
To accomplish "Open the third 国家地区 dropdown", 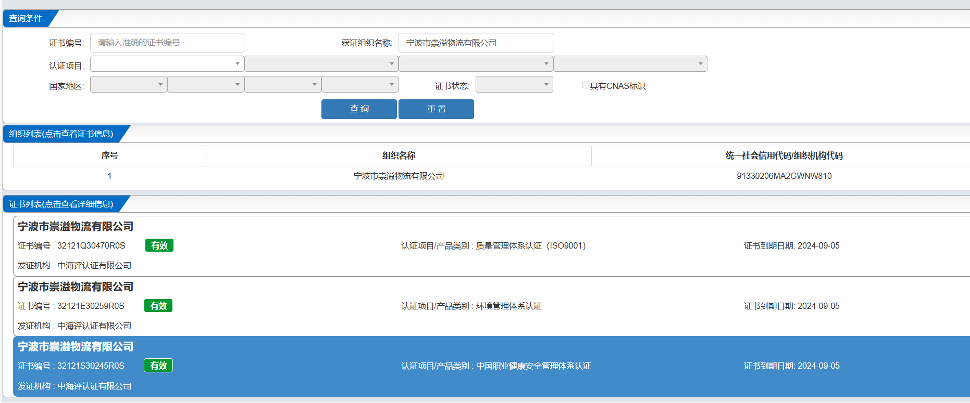I will tap(282, 84).
